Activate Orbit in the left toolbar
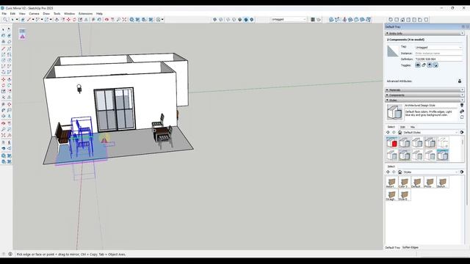470x264 pixels. tap(3, 123)
